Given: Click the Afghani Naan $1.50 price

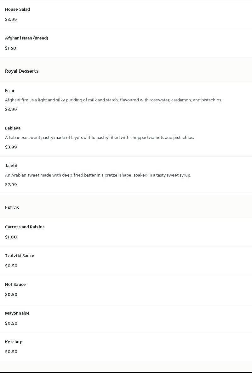Looking at the screenshot, I should point(11,48).
